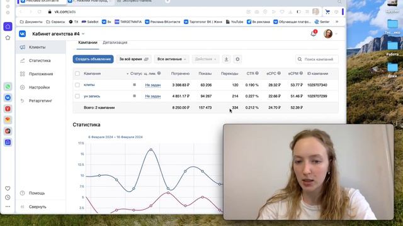Open the table settings gear icon

pyautogui.click(x=237, y=59)
